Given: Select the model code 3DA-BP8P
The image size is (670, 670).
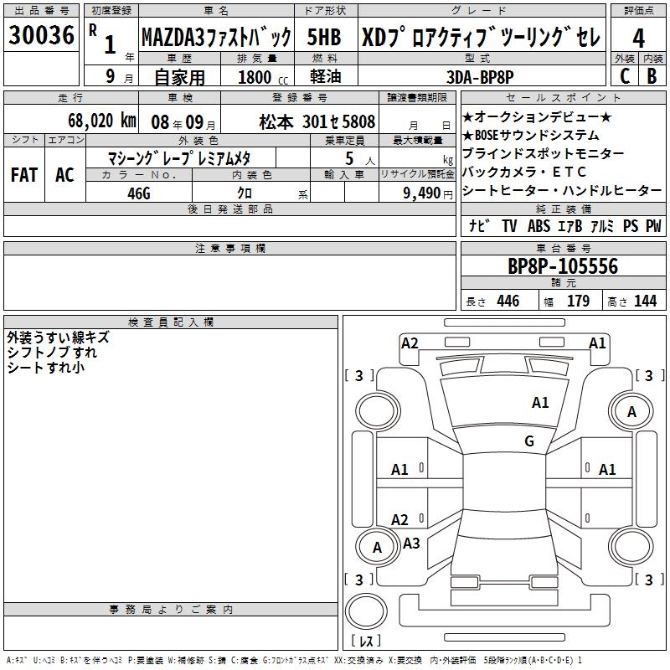Looking at the screenshot, I should (x=480, y=77).
